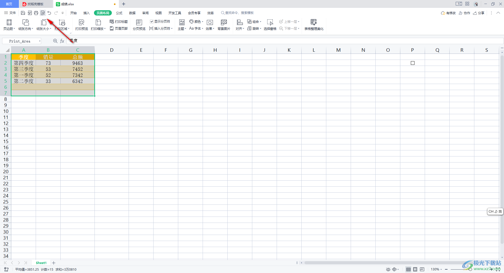Open the Name Box dropdown arrow
504x273 pixels.
point(40,41)
